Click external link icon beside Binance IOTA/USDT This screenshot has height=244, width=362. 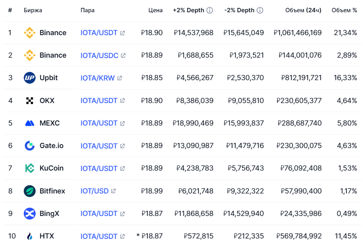[122, 33]
